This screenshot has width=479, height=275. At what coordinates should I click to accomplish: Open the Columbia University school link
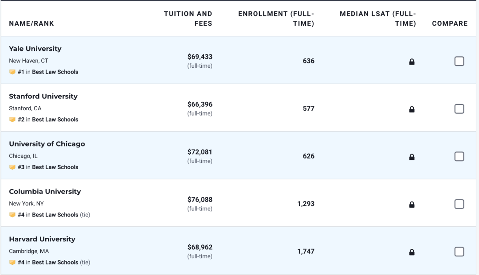tap(45, 192)
